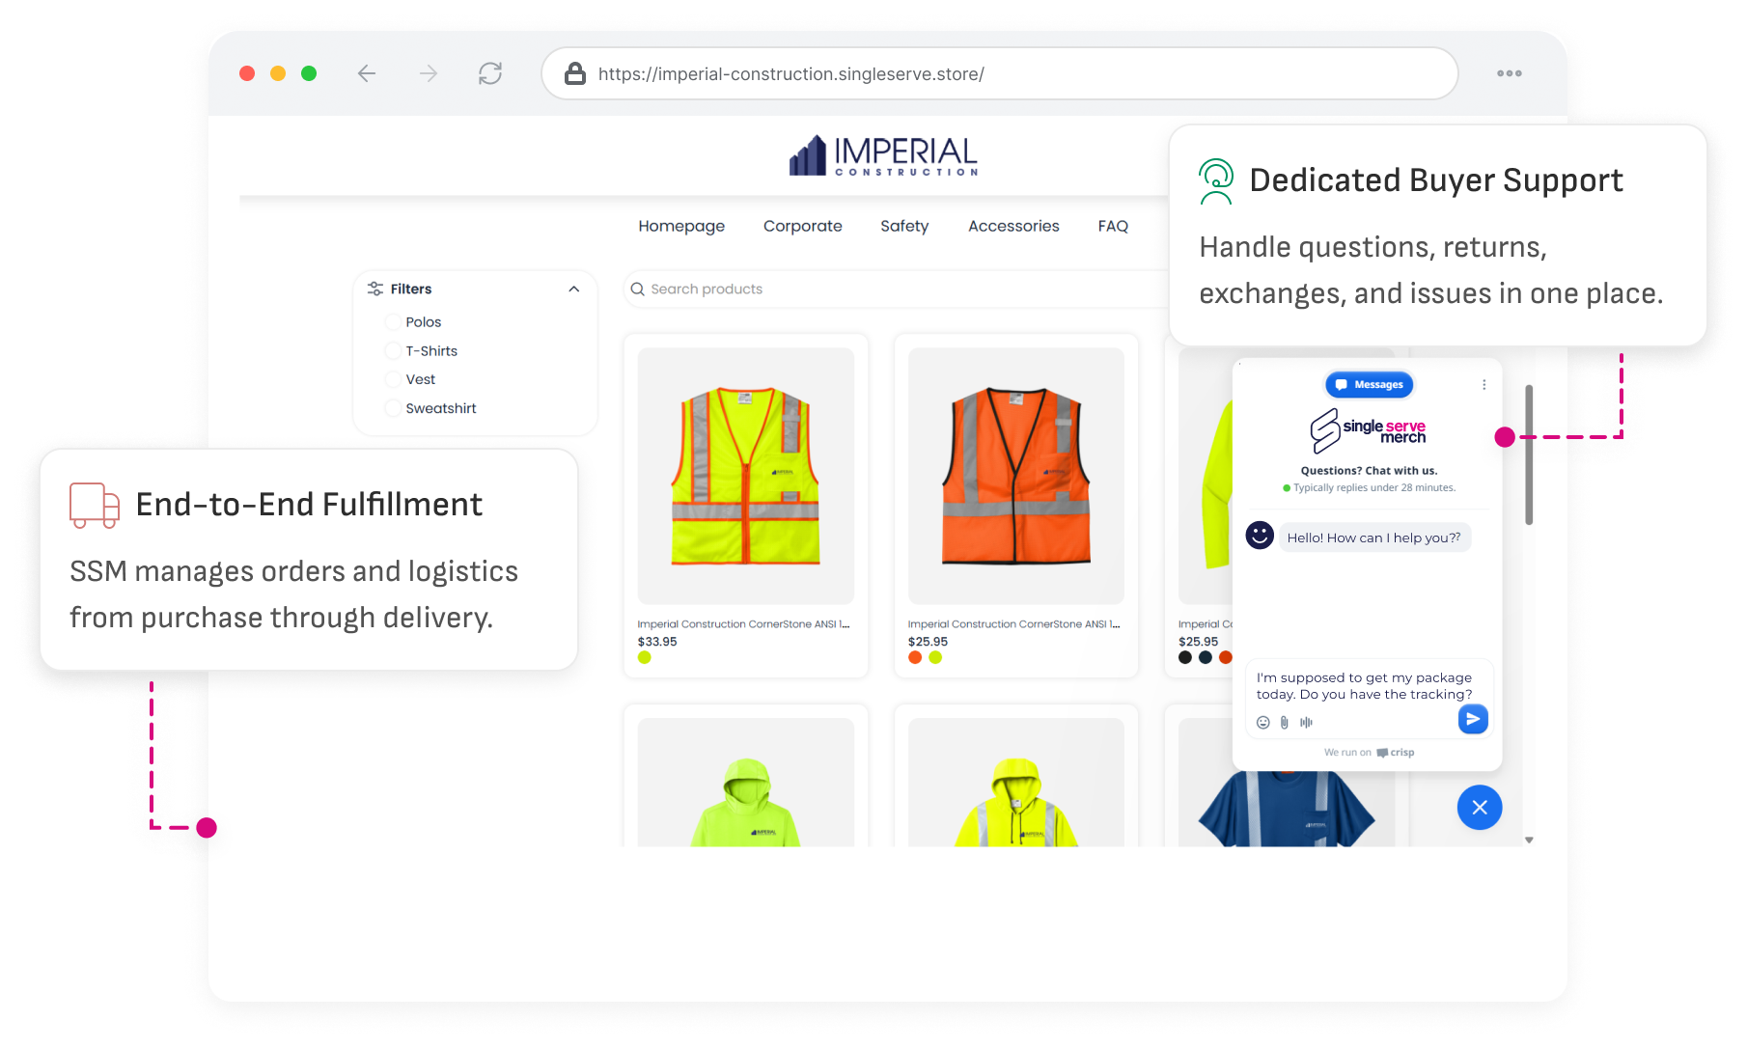Pick the yellow swatch under the orange vest
Viewport: 1747px width, 1048px height.
(935, 658)
